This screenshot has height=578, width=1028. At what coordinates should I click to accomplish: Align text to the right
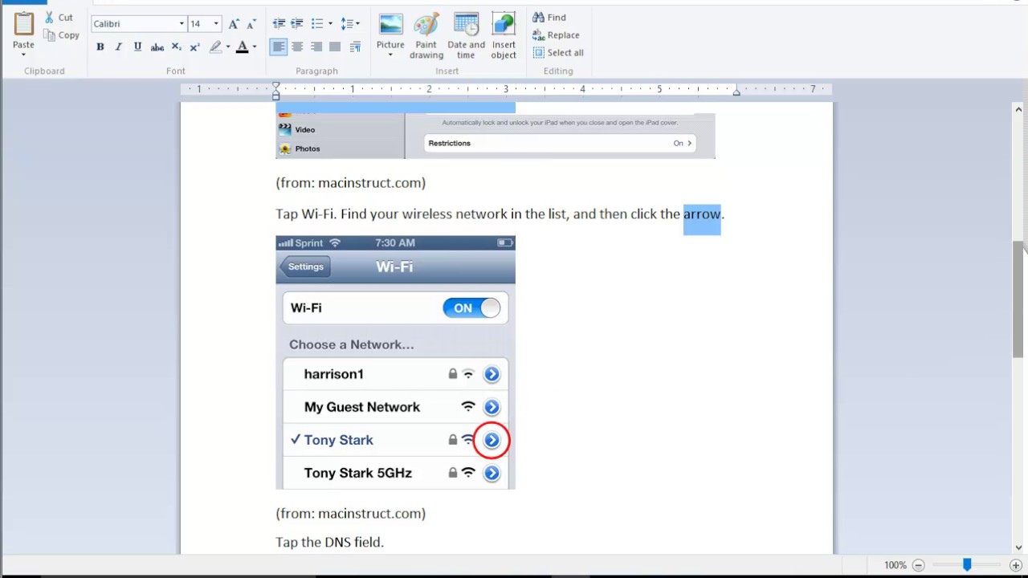(x=316, y=47)
